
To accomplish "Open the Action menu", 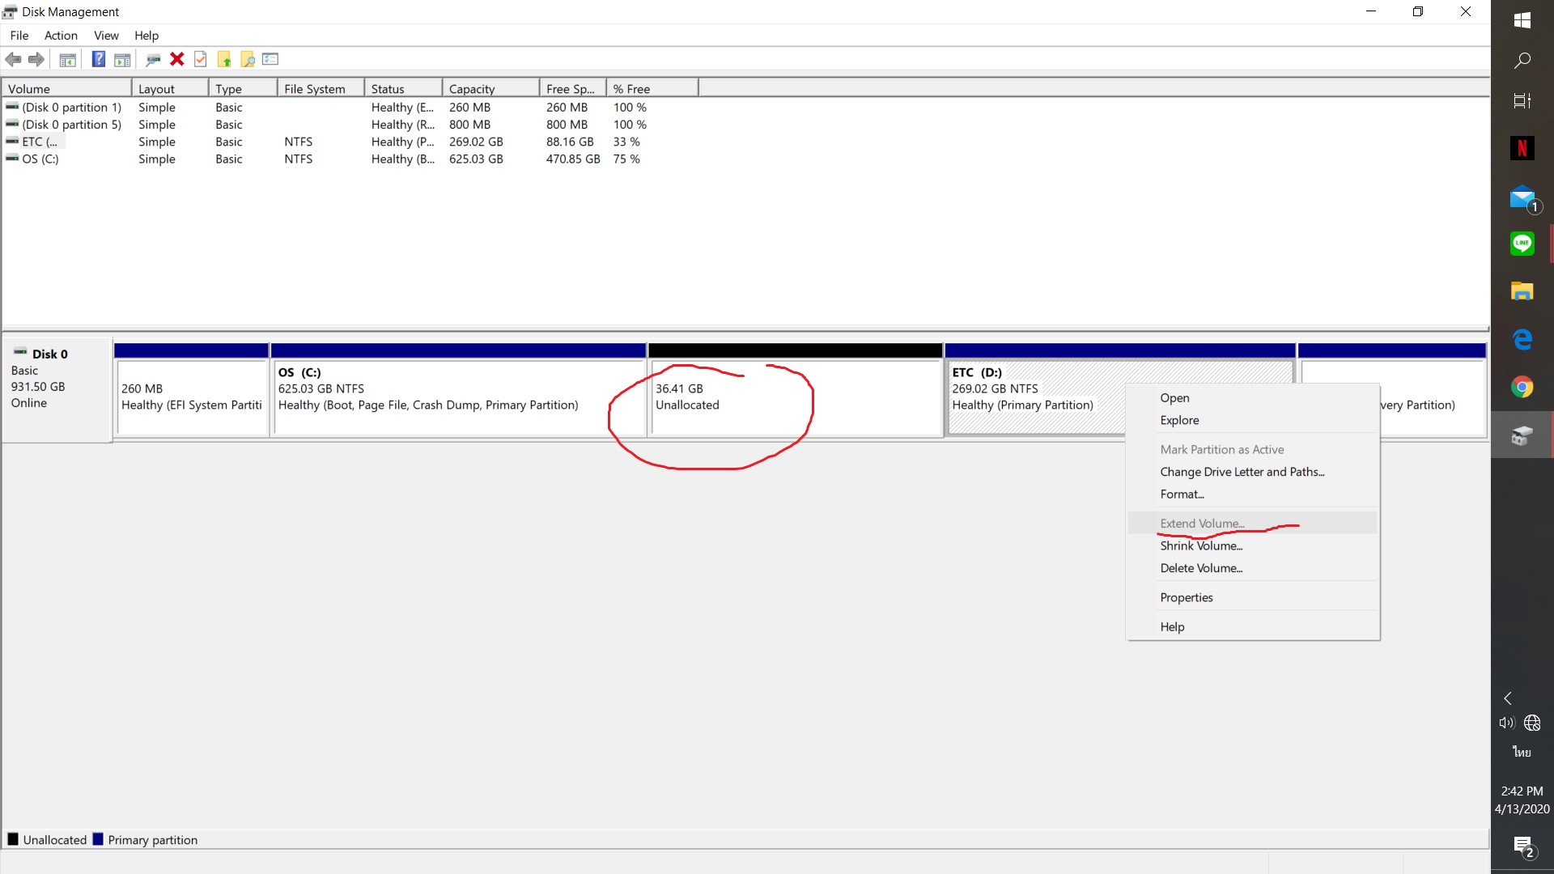I will coord(61,36).
